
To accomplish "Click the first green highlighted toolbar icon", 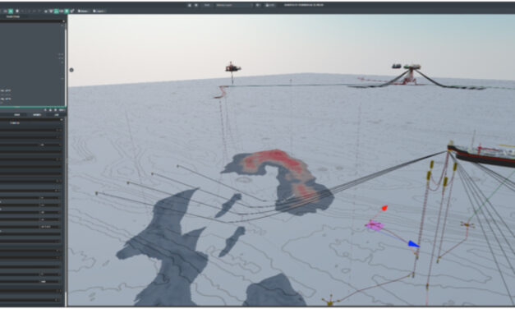I will pos(11,12).
